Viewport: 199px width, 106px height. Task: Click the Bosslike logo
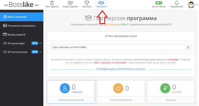pyautogui.click(x=21, y=5)
